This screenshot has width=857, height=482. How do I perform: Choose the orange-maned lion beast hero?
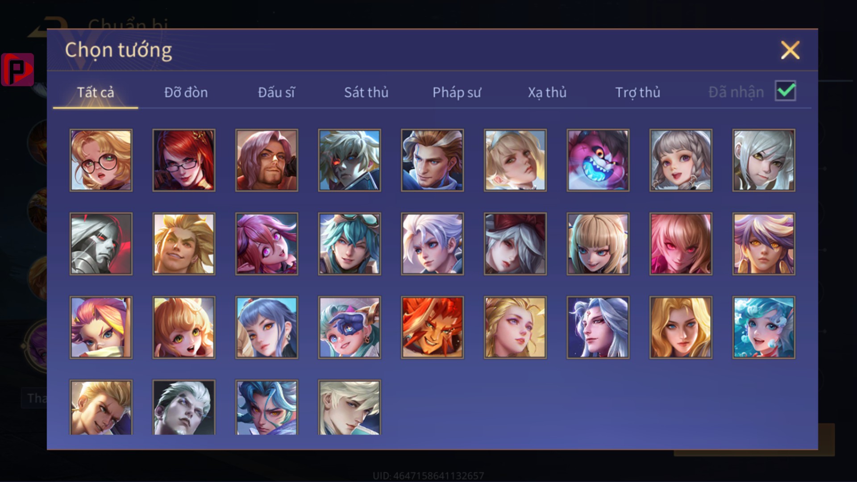tap(433, 328)
